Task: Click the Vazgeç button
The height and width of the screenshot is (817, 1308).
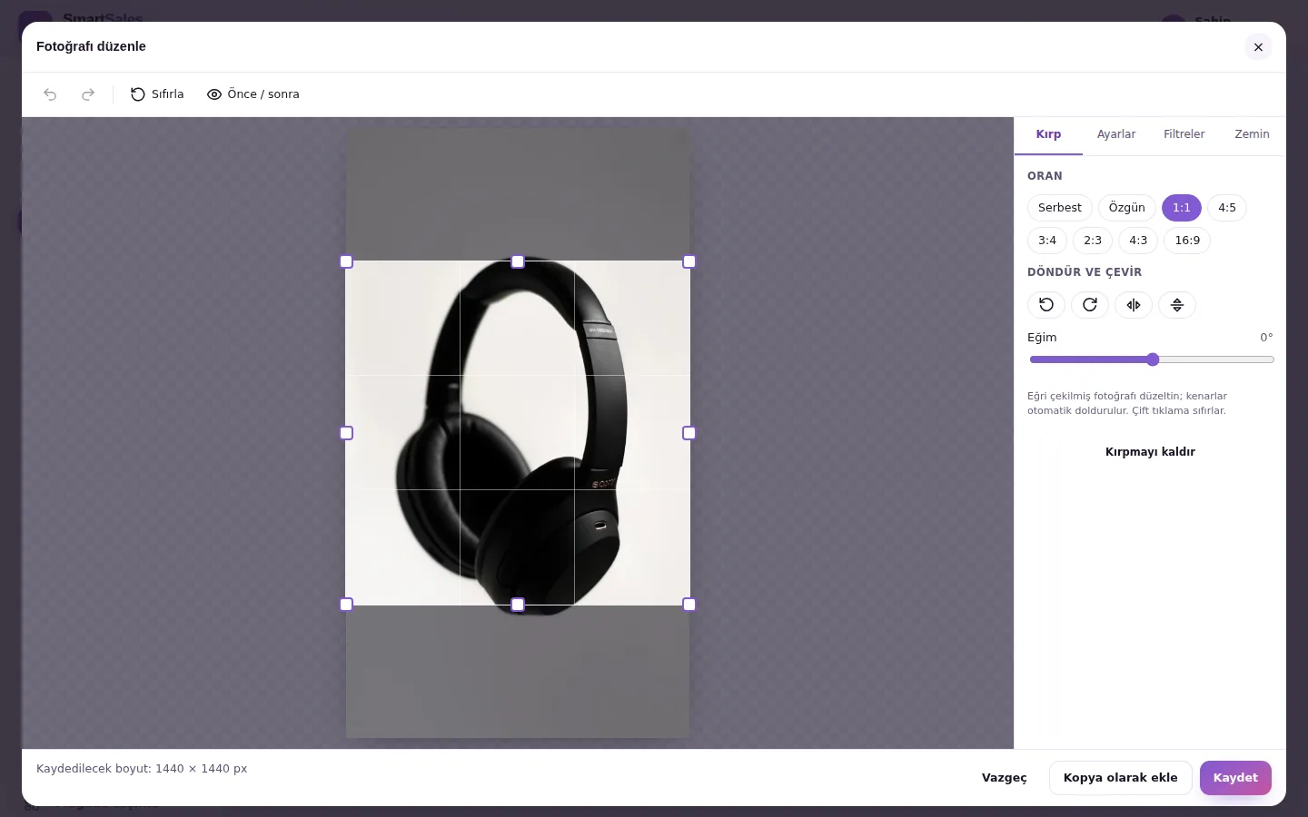Action: (x=1005, y=778)
